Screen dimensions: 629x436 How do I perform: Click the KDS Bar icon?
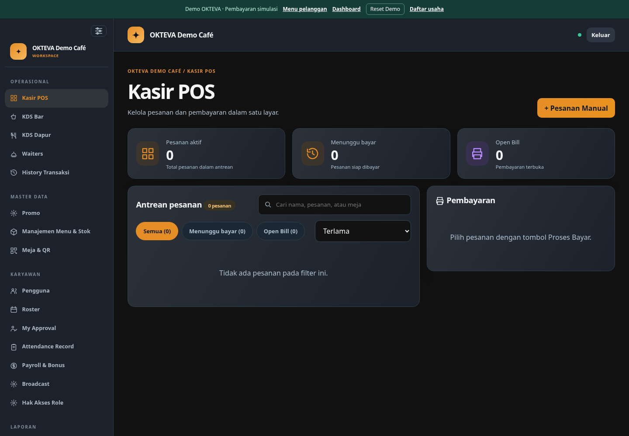[x=14, y=117]
